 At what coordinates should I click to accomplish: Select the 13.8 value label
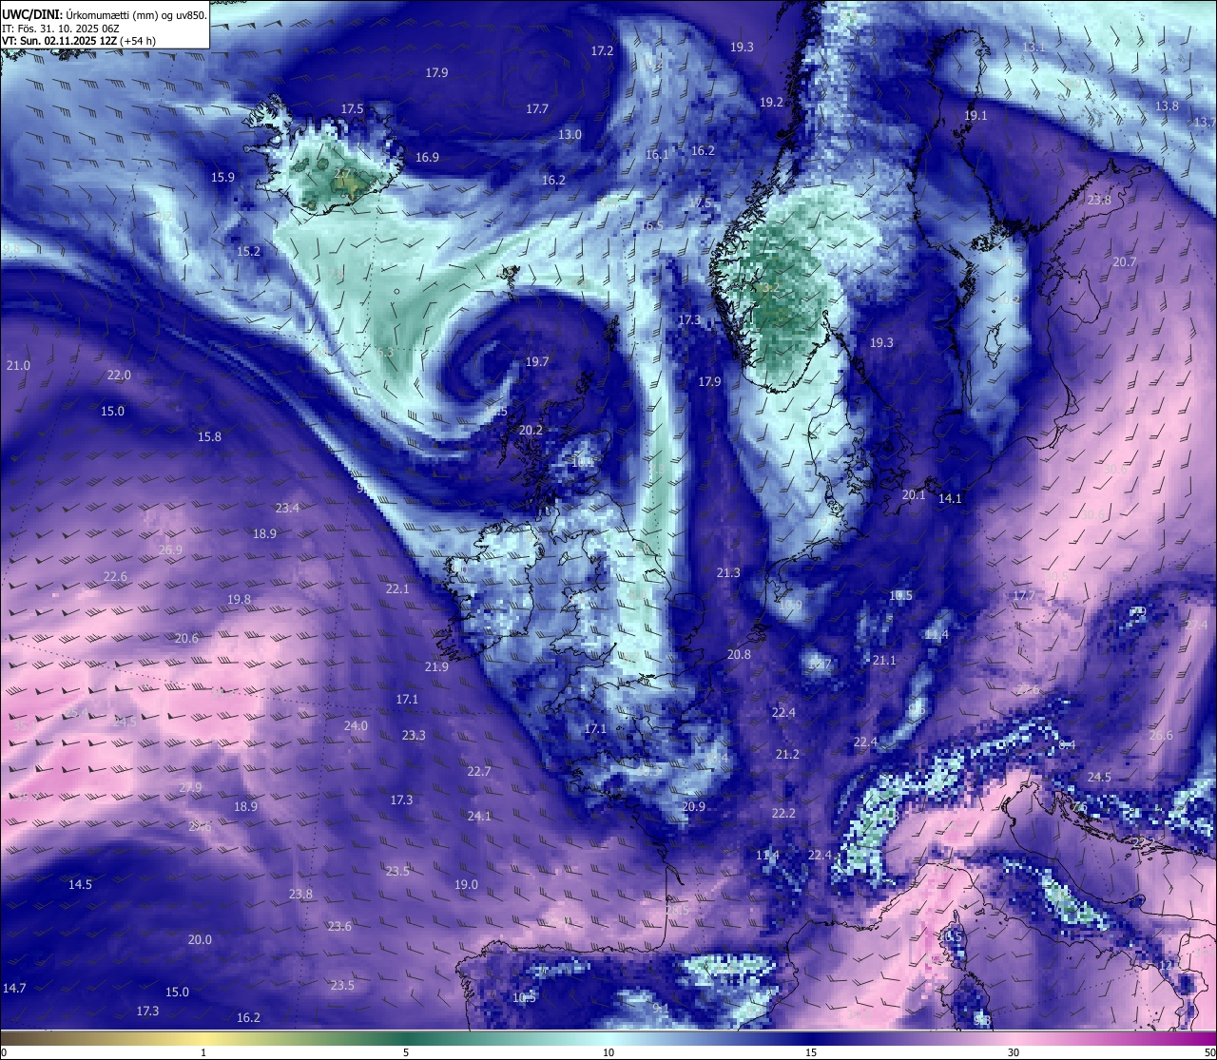point(1167,106)
